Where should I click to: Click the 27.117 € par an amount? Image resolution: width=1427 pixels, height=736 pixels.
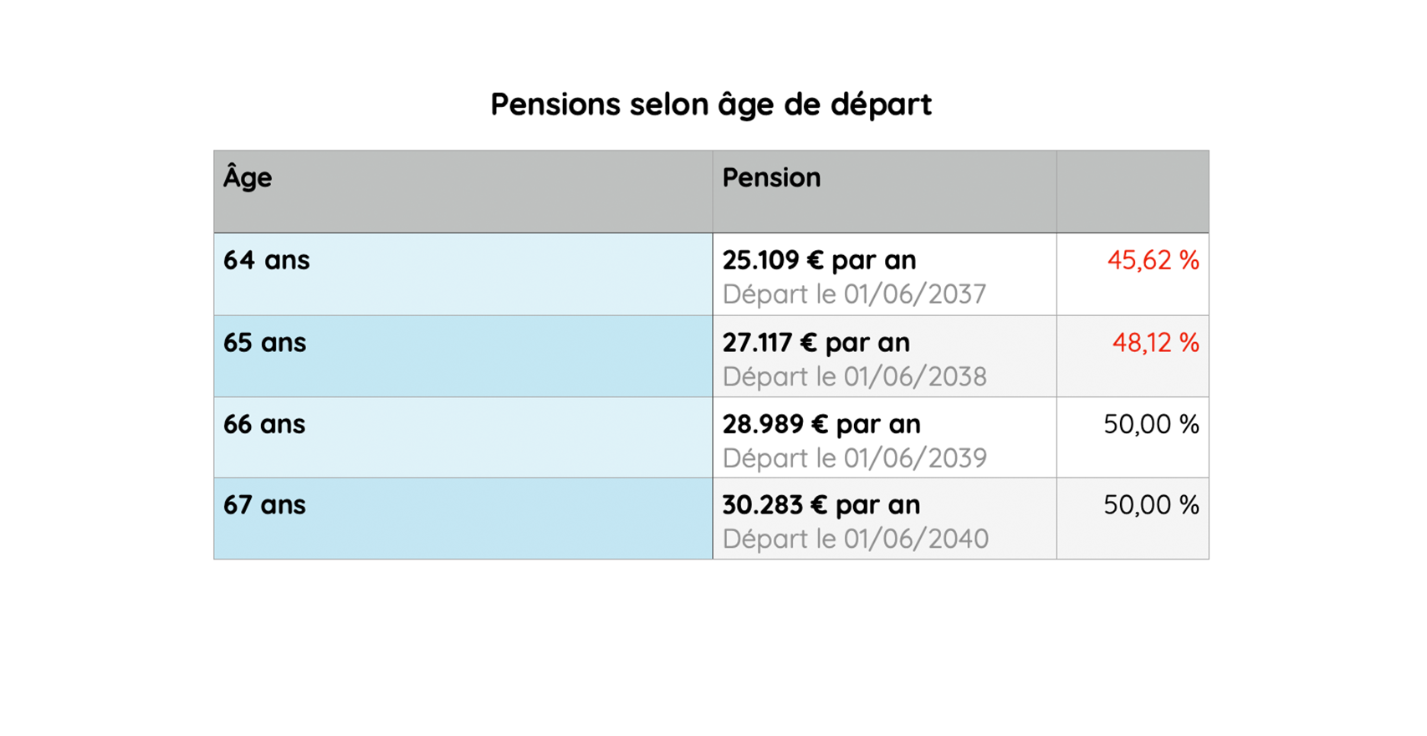(x=816, y=343)
